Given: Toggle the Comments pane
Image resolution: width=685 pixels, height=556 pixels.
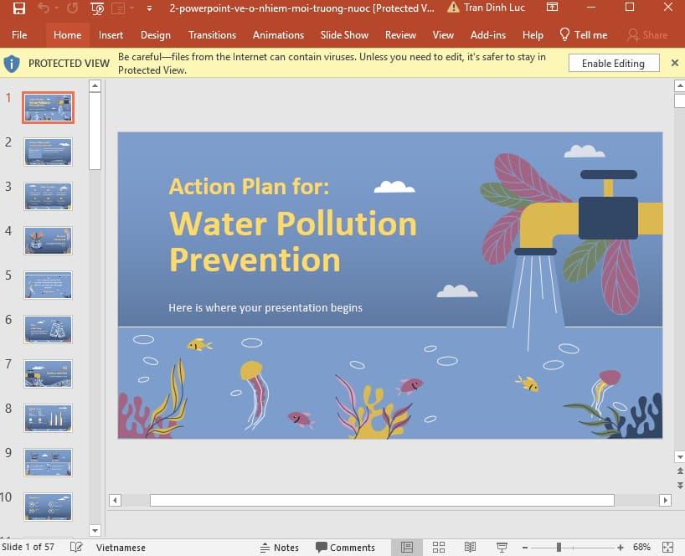Looking at the screenshot, I should point(346,547).
